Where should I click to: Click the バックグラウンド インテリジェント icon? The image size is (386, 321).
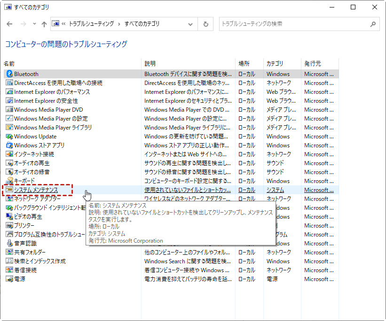click(x=9, y=208)
